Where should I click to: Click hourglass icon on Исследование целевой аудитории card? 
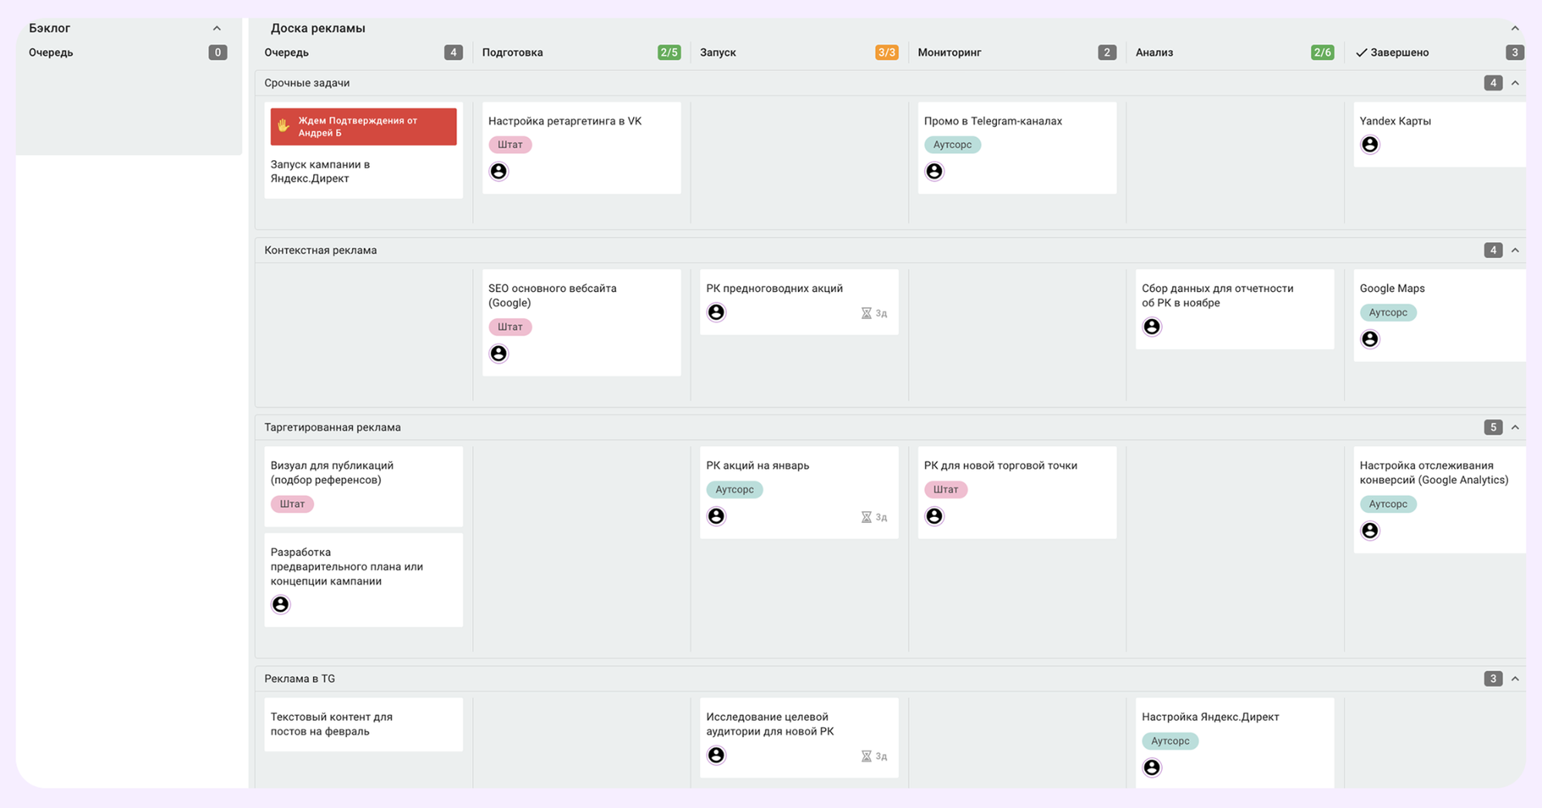[866, 756]
